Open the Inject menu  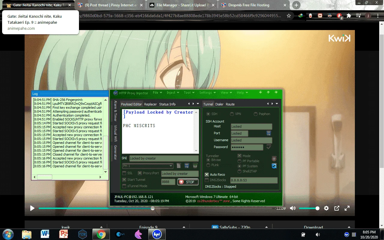(x=173, y=93)
